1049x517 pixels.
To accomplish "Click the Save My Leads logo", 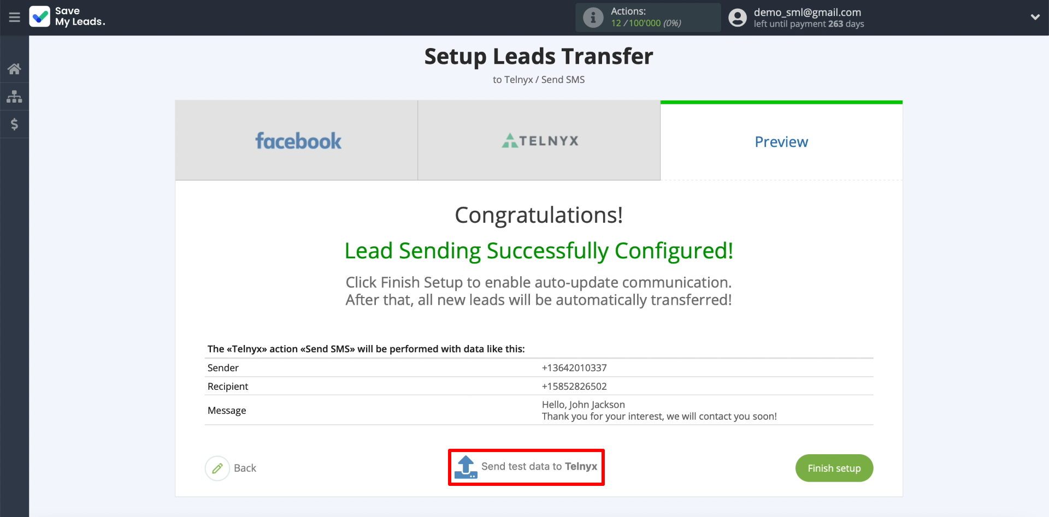I will pyautogui.click(x=67, y=16).
